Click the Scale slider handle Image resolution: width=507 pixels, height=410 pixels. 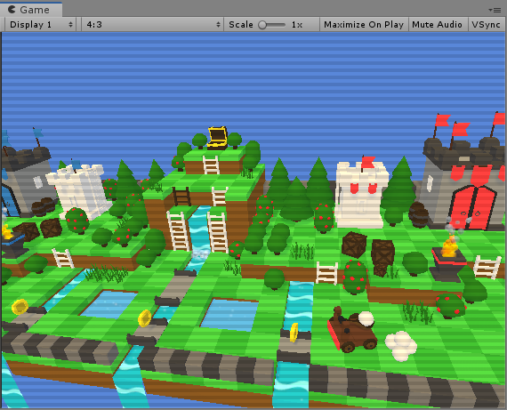click(262, 25)
